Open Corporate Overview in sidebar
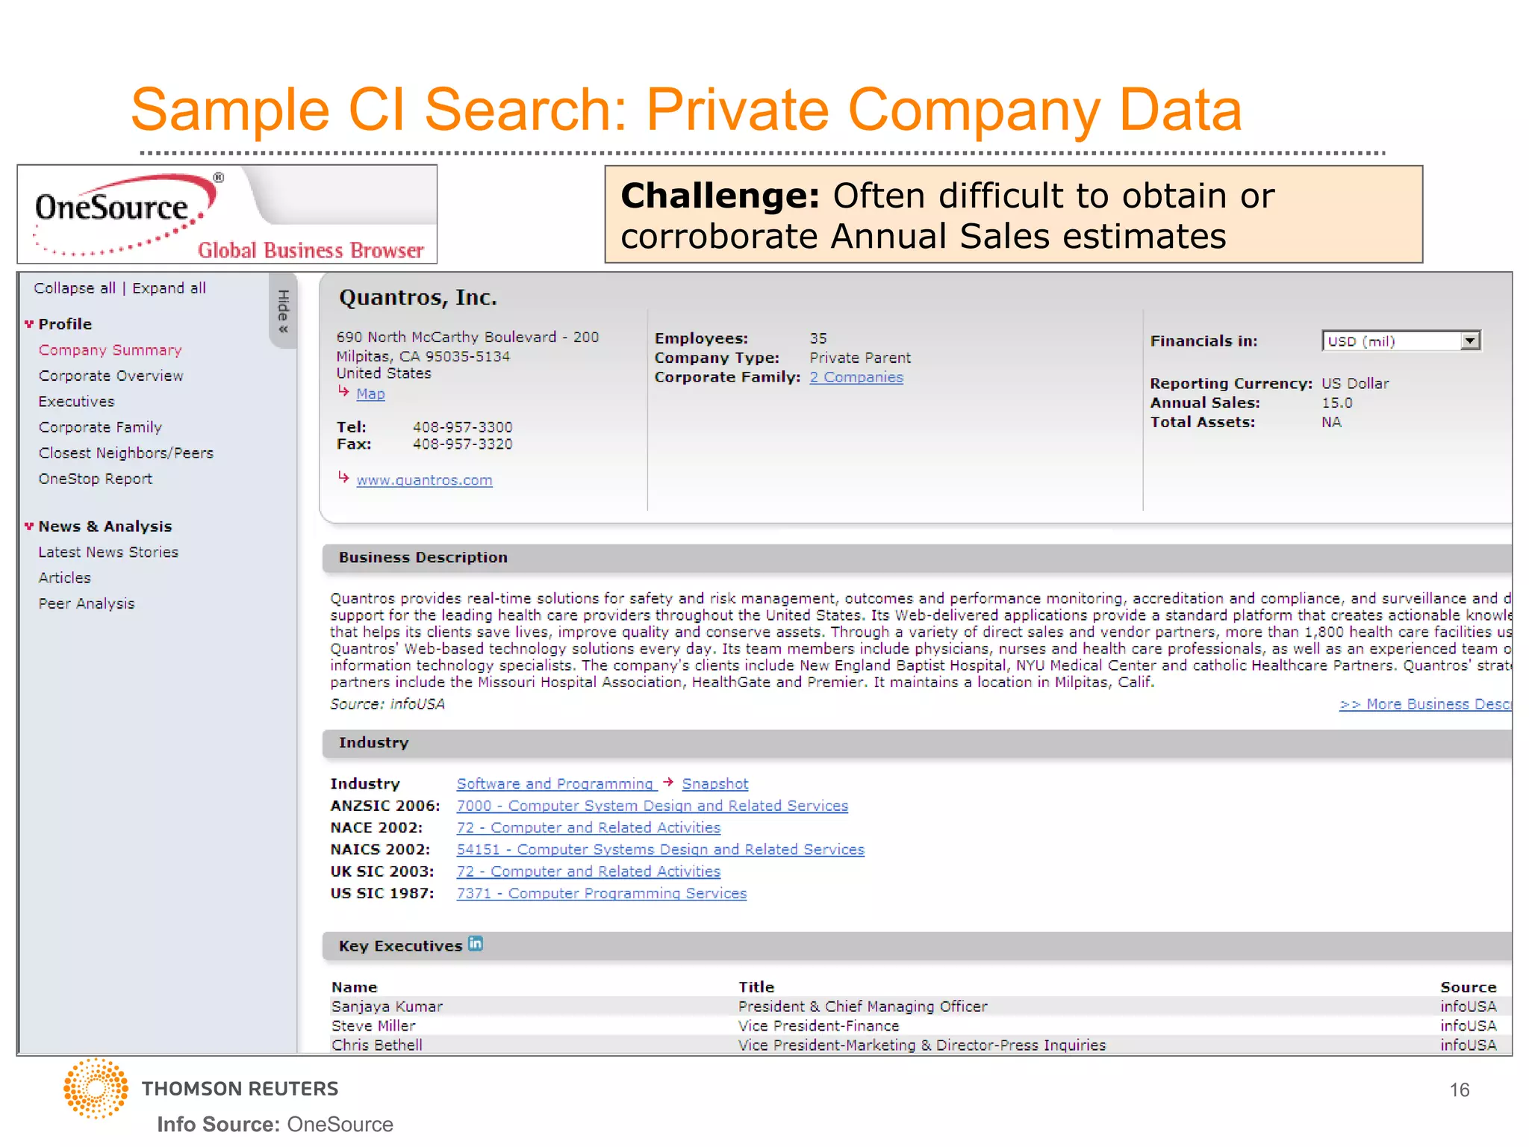This screenshot has width=1529, height=1147. (x=111, y=376)
